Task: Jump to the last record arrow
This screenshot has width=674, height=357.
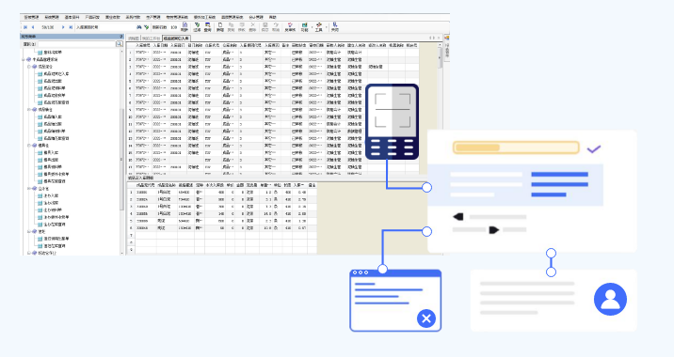Action: (x=71, y=27)
